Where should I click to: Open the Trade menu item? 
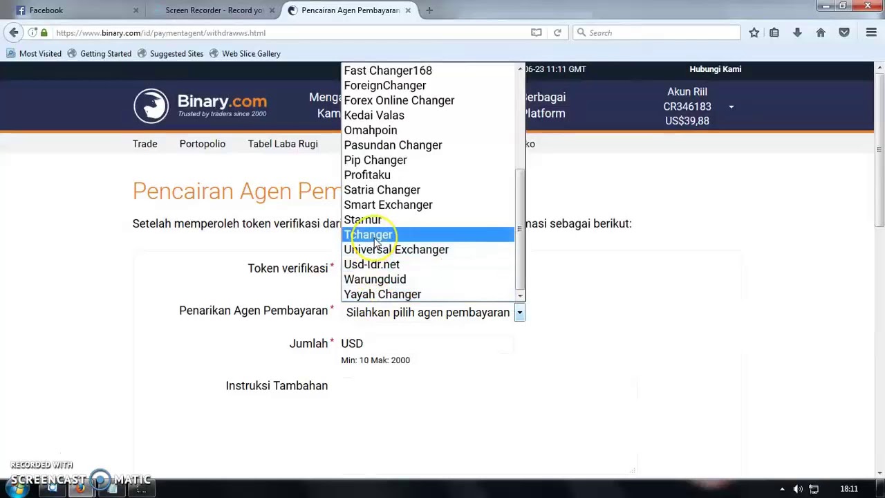[x=145, y=144]
